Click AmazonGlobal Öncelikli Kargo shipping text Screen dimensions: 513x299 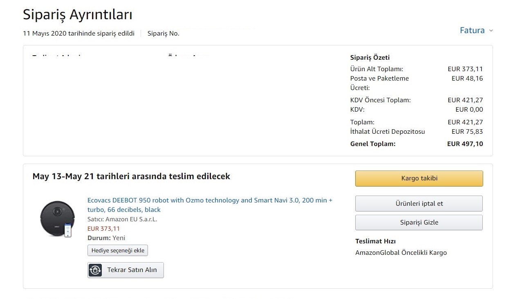tap(401, 253)
